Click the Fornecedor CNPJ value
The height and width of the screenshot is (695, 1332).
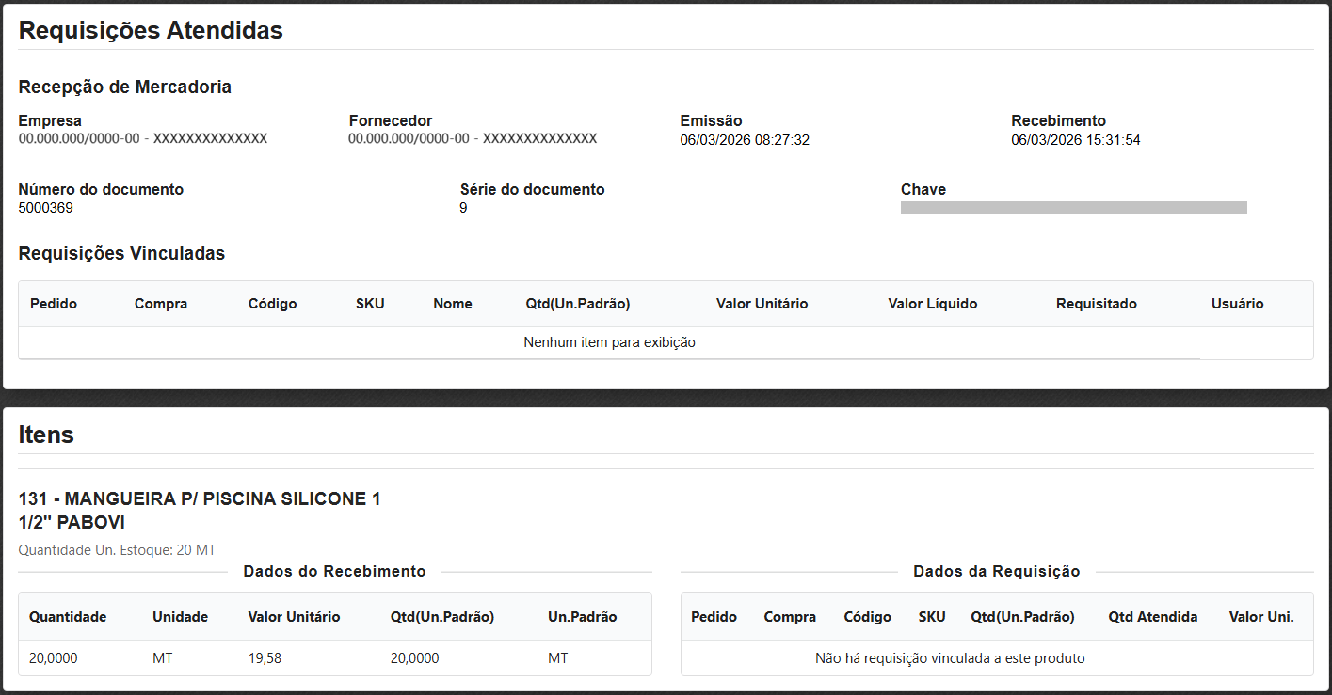(473, 138)
